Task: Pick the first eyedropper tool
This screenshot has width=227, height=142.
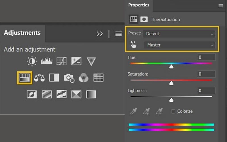Action: coord(133,111)
